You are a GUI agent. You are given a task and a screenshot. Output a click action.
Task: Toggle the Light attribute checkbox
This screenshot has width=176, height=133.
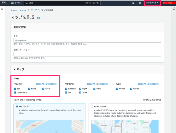tap(80, 89)
